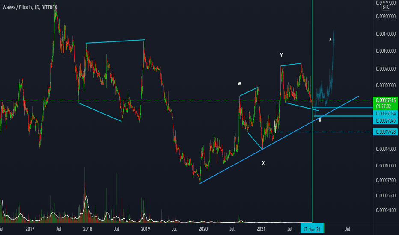
Task: Click the 0.00140000 price axis value
Action: pos(386,34)
